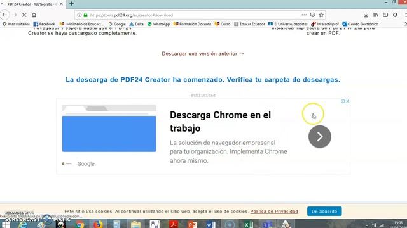Accept cookies with De acuerdo button
Screen dimensions: 407x228
(x=324, y=211)
